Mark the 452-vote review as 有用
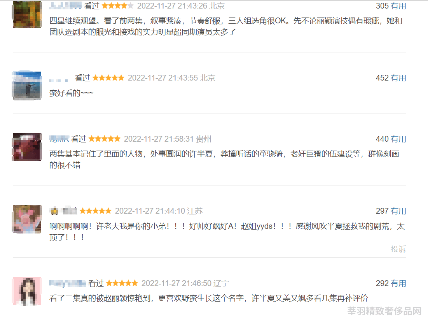This screenshot has height=316, width=428. (x=398, y=78)
